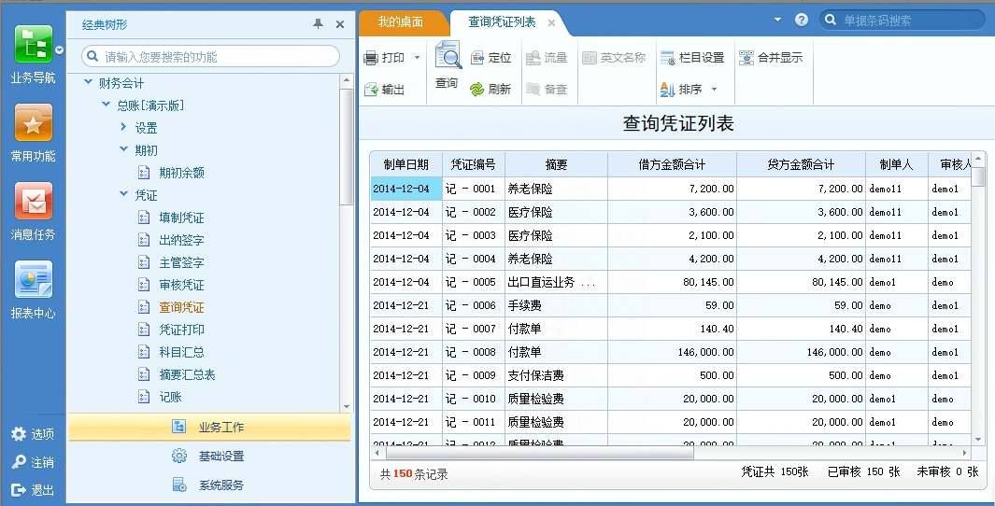Open 报表中心 icon in sidebar

click(x=33, y=280)
